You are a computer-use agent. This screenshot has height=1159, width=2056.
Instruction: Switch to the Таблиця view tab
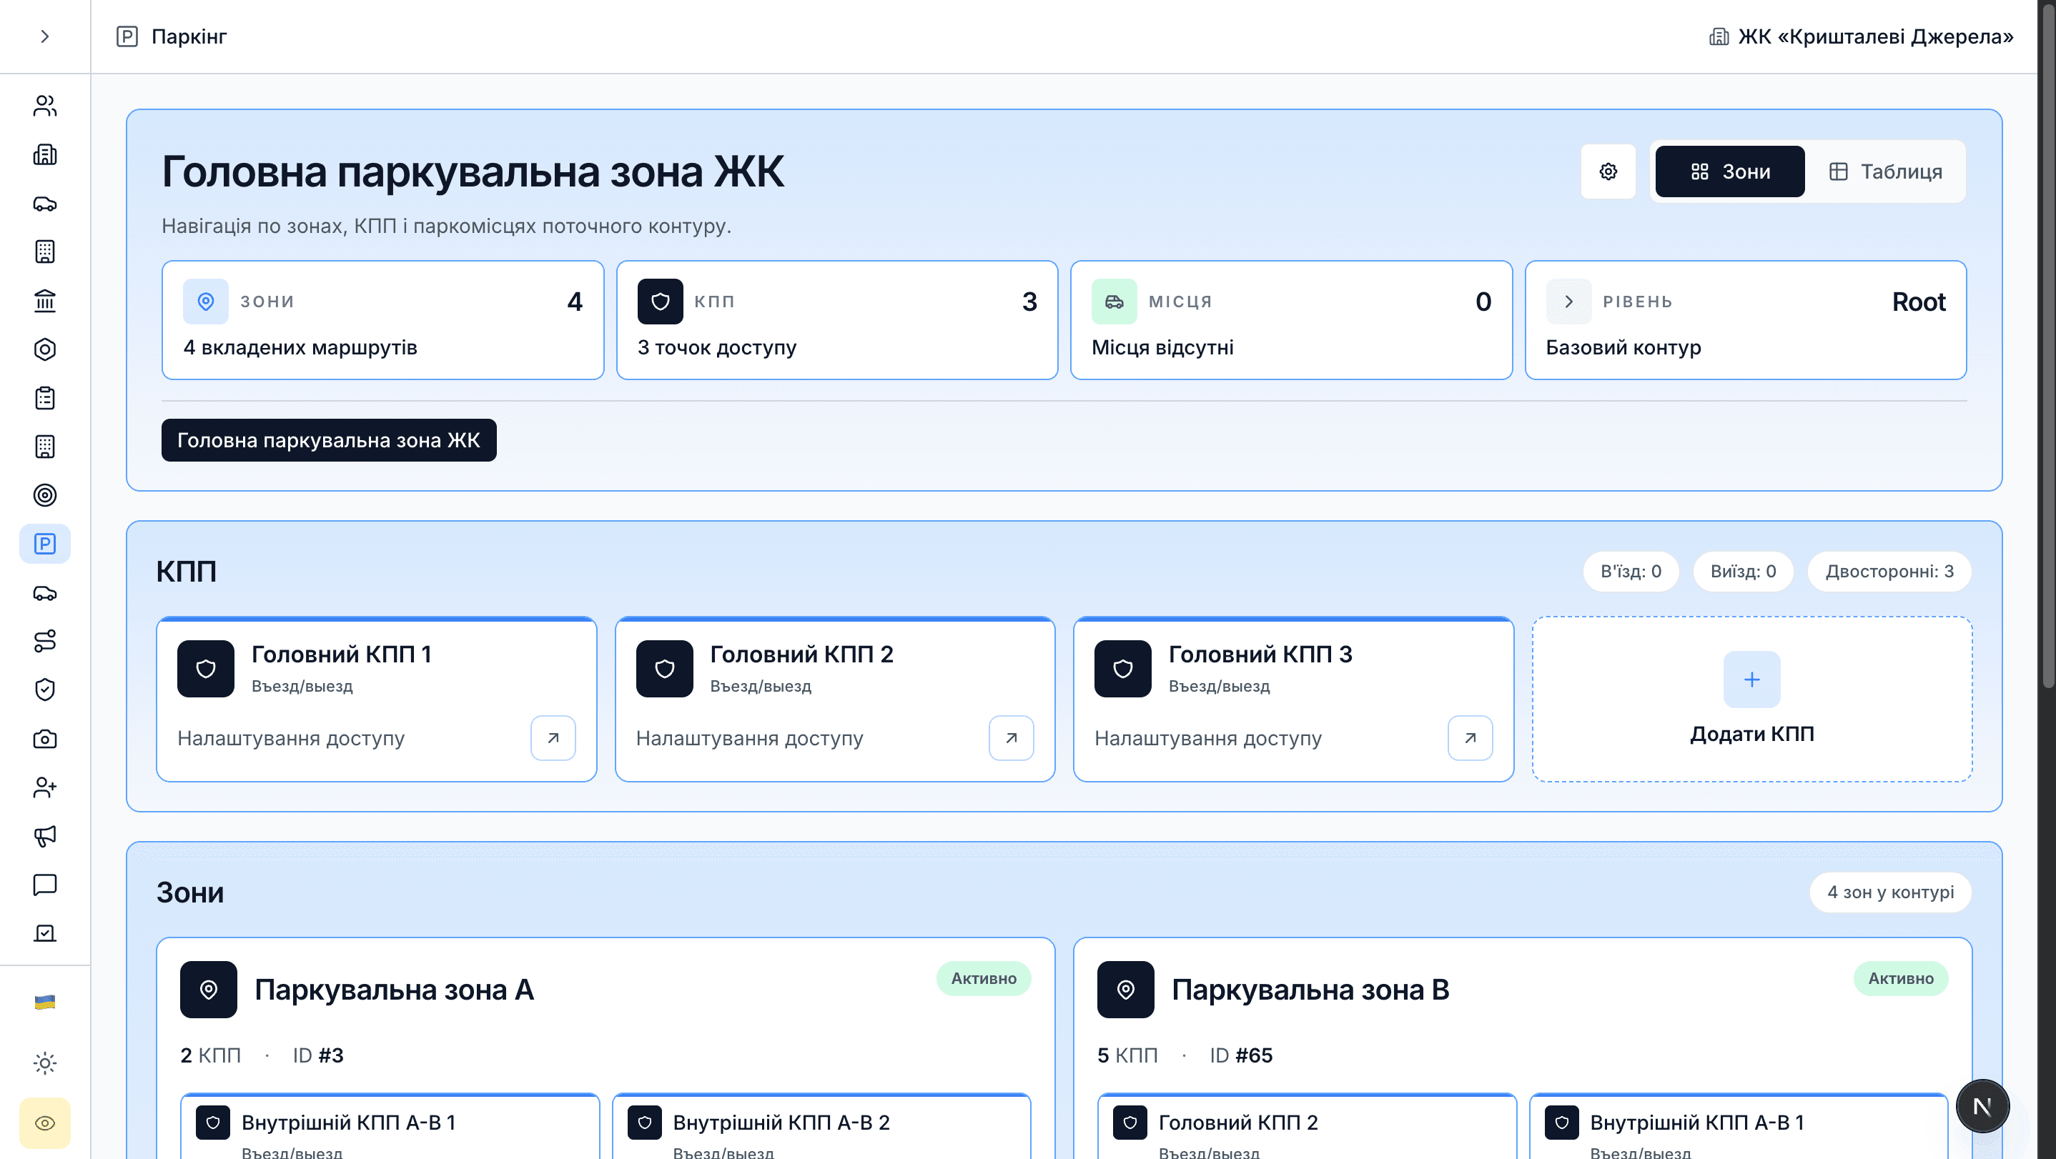click(1885, 171)
